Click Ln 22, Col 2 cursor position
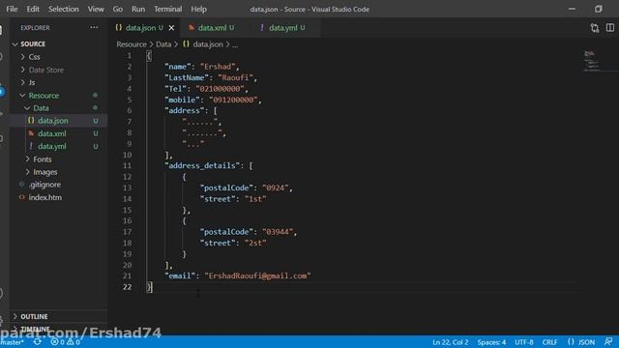The width and height of the screenshot is (619, 348). click(x=451, y=342)
